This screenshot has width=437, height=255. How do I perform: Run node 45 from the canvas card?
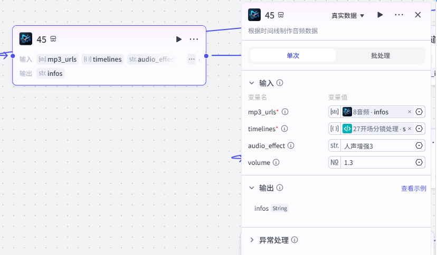tap(178, 39)
